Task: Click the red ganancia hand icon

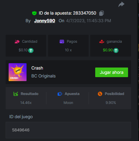Action: pyautogui.click(x=102, y=42)
